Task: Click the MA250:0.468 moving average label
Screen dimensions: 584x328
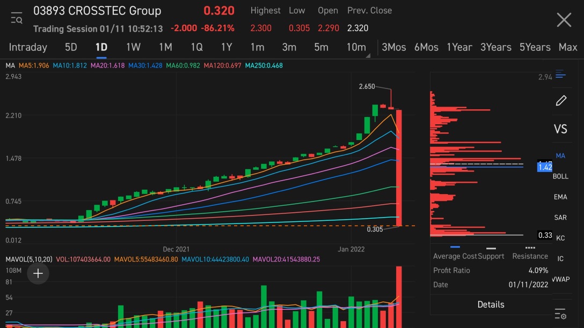Action: [264, 65]
